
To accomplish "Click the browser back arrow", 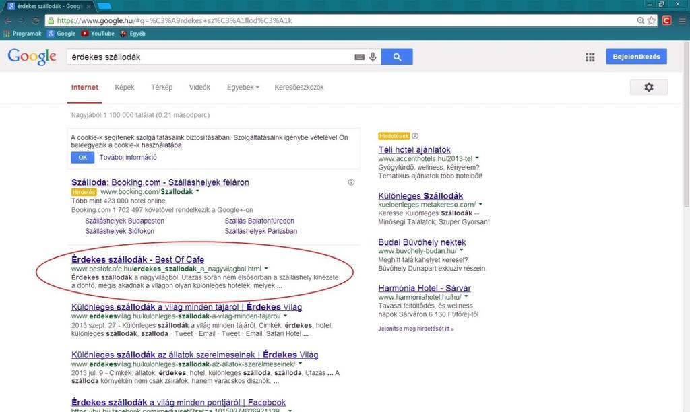I will pos(7,21).
